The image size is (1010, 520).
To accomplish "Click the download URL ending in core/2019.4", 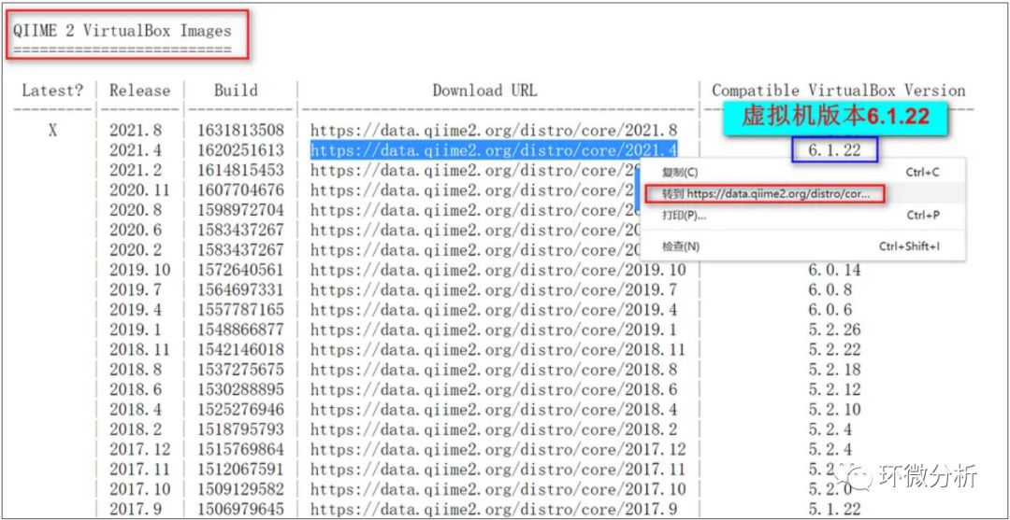I will tap(494, 310).
